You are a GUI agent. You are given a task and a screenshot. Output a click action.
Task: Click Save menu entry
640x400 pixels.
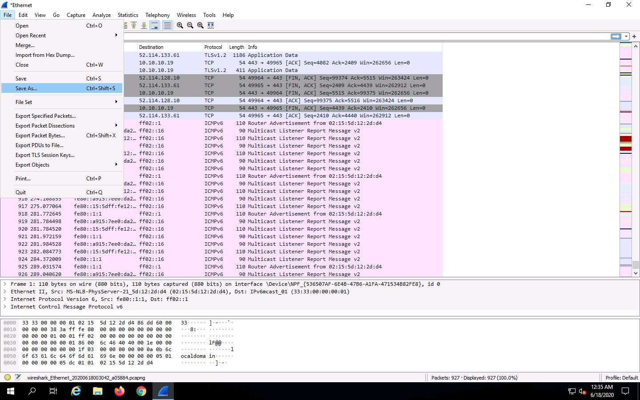click(x=62, y=79)
